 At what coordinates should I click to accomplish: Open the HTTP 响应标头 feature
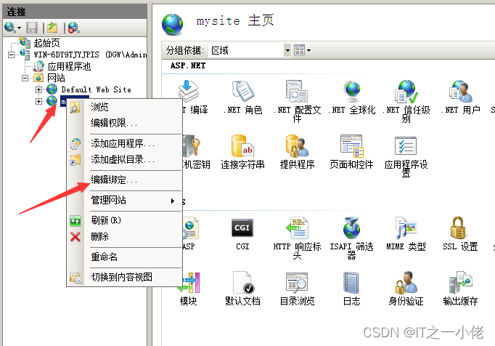(x=297, y=237)
